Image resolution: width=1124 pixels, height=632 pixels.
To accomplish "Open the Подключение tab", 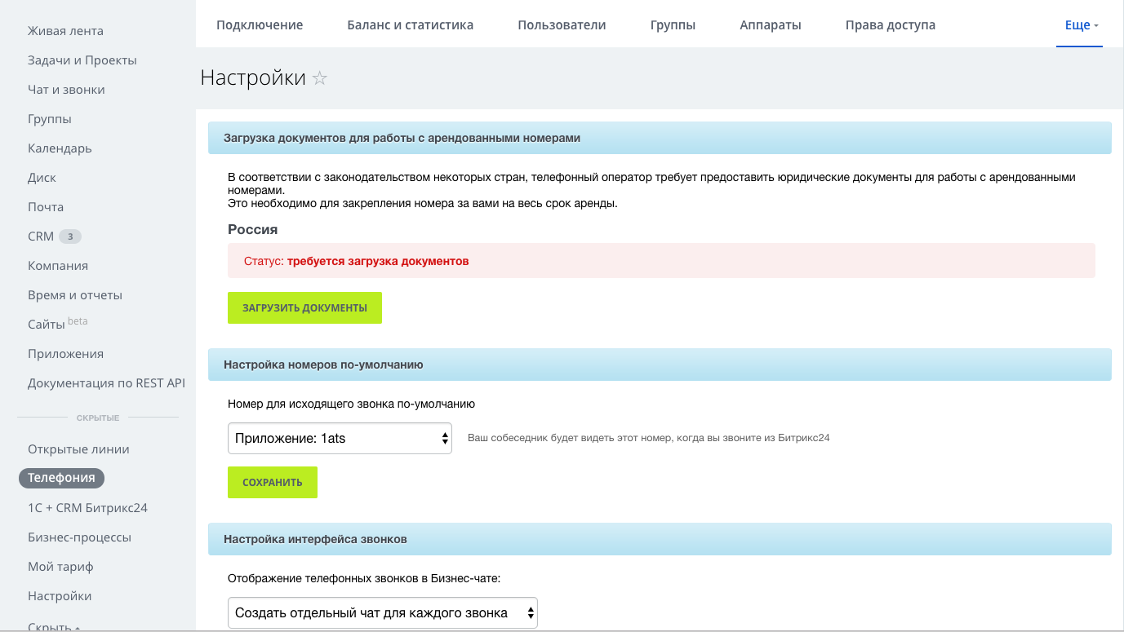I will pos(260,24).
